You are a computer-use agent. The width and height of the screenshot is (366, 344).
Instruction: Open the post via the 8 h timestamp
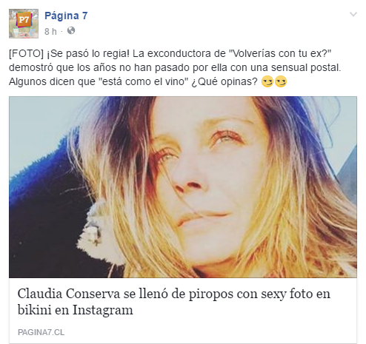click(50, 31)
